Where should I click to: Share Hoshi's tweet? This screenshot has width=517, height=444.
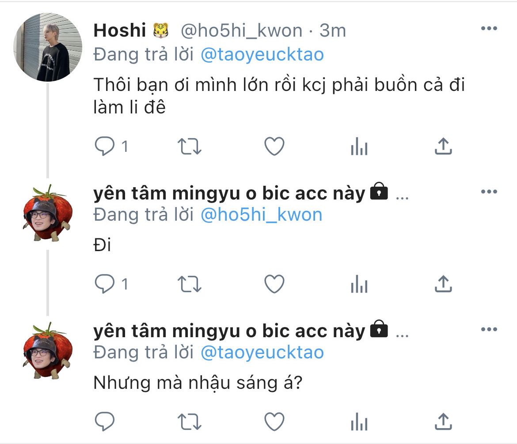coord(443,147)
